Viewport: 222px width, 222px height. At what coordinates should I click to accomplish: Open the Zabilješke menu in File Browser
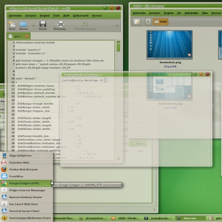click(191, 13)
